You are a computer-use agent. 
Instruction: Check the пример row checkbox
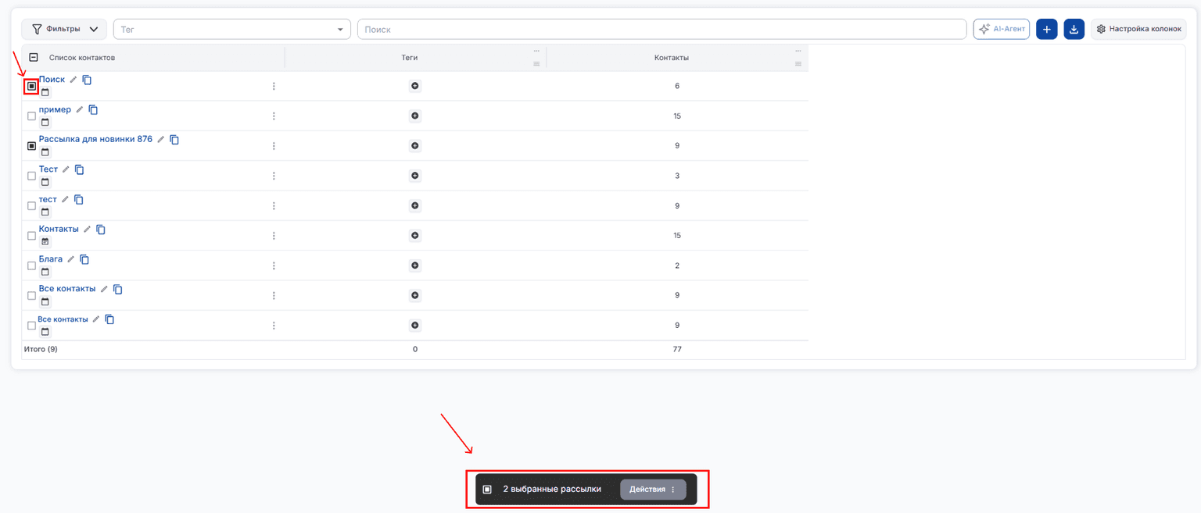click(x=31, y=116)
